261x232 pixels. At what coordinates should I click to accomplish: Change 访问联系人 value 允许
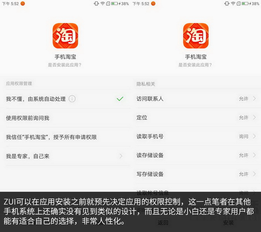click(244, 99)
